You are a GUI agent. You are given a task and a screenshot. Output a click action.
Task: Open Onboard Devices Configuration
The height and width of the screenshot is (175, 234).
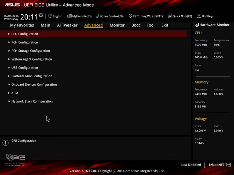34,85
